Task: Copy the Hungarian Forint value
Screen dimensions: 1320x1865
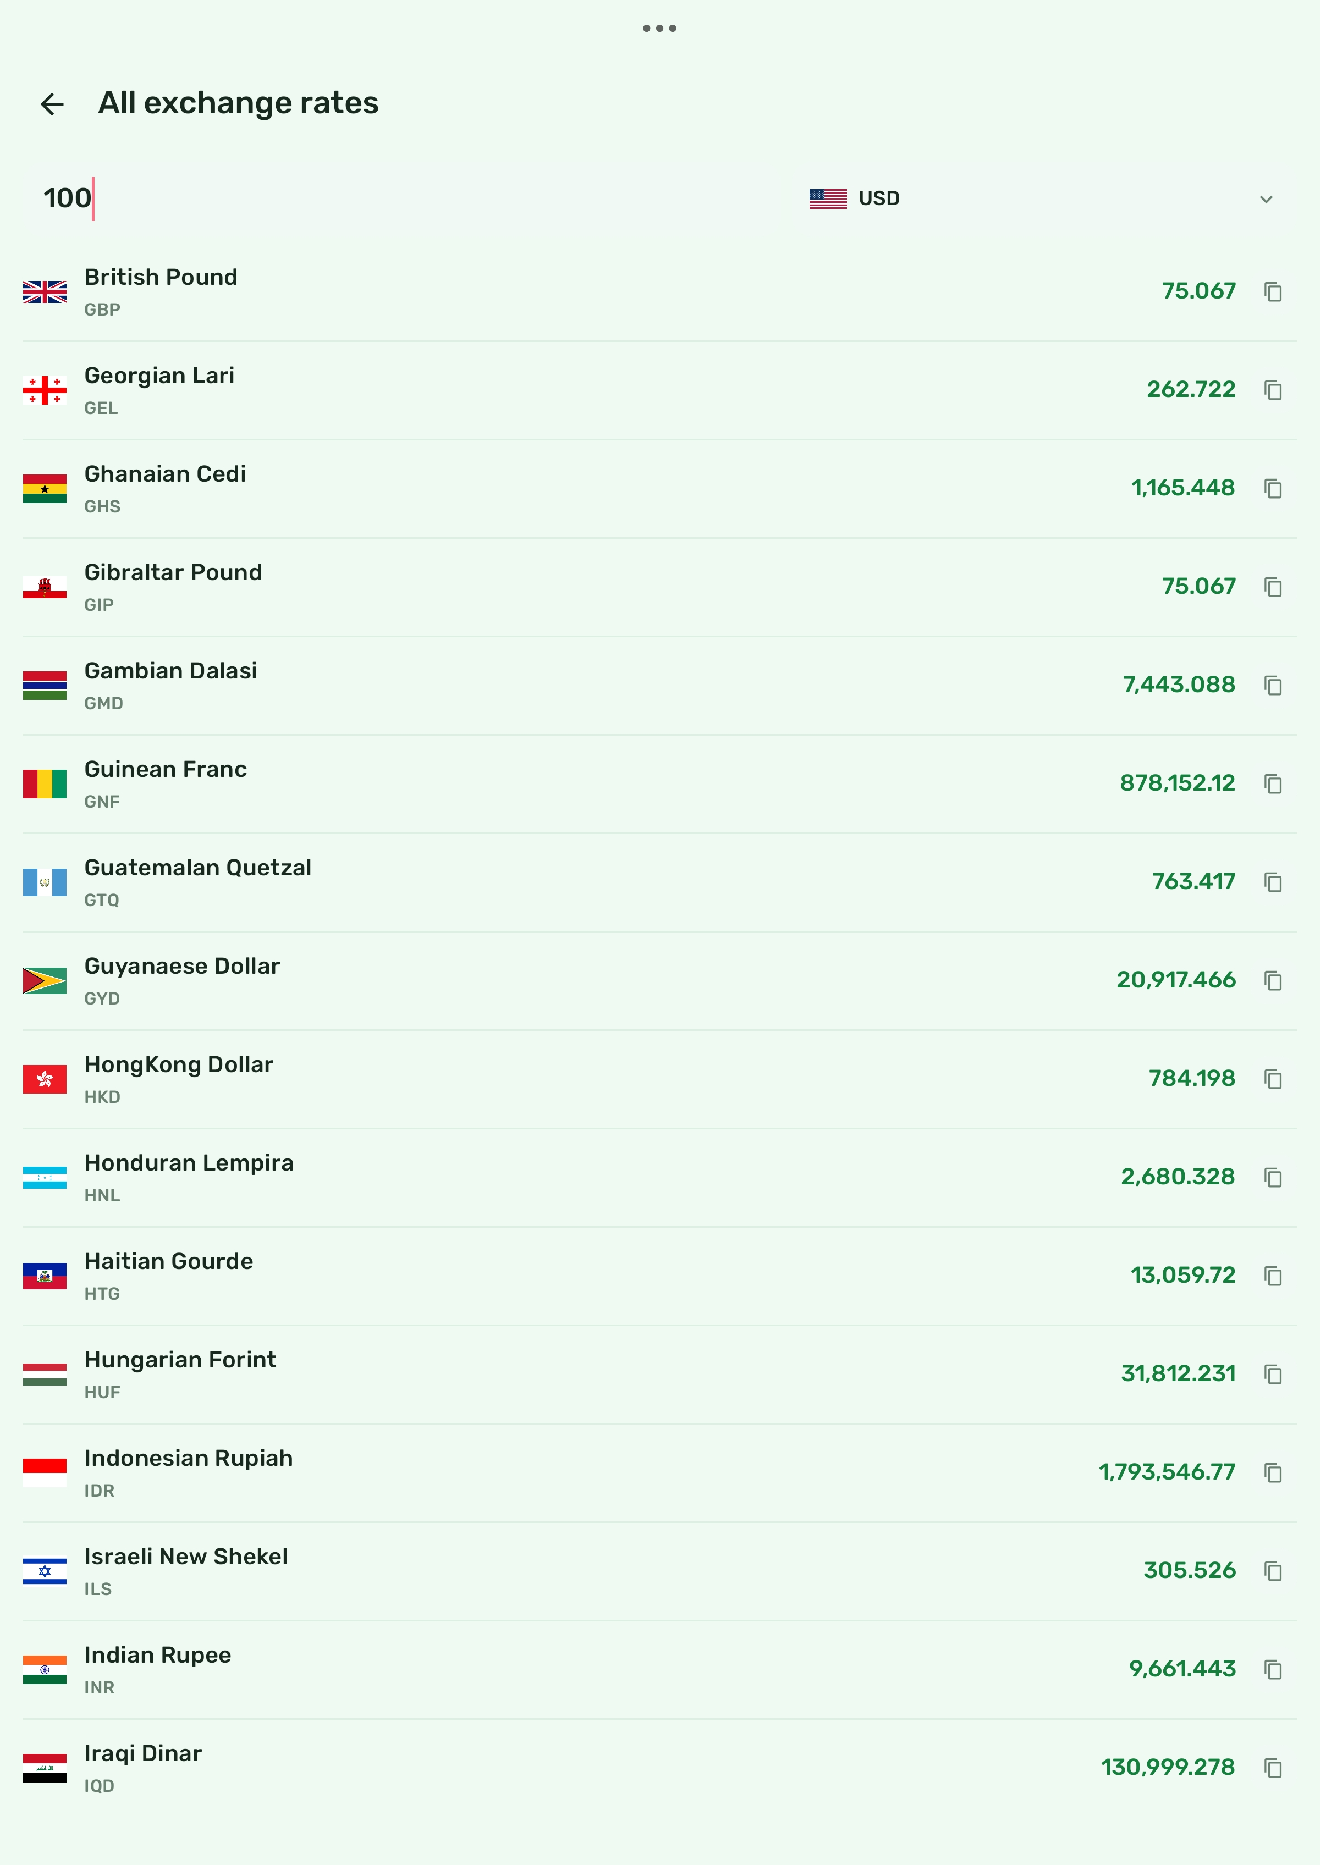Action: 1273,1374
